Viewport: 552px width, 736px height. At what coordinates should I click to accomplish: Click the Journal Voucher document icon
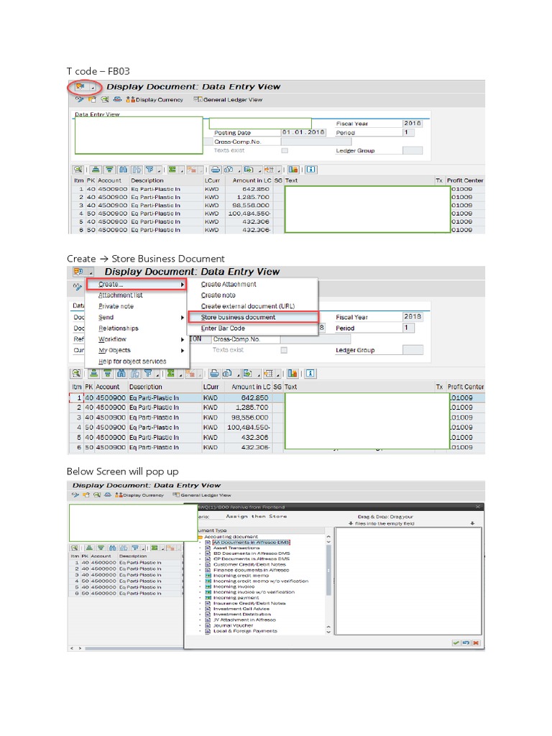208,625
